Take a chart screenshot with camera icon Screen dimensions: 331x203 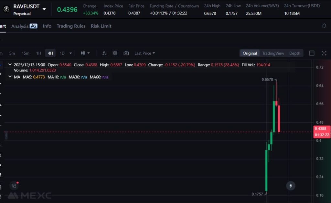pos(126,53)
